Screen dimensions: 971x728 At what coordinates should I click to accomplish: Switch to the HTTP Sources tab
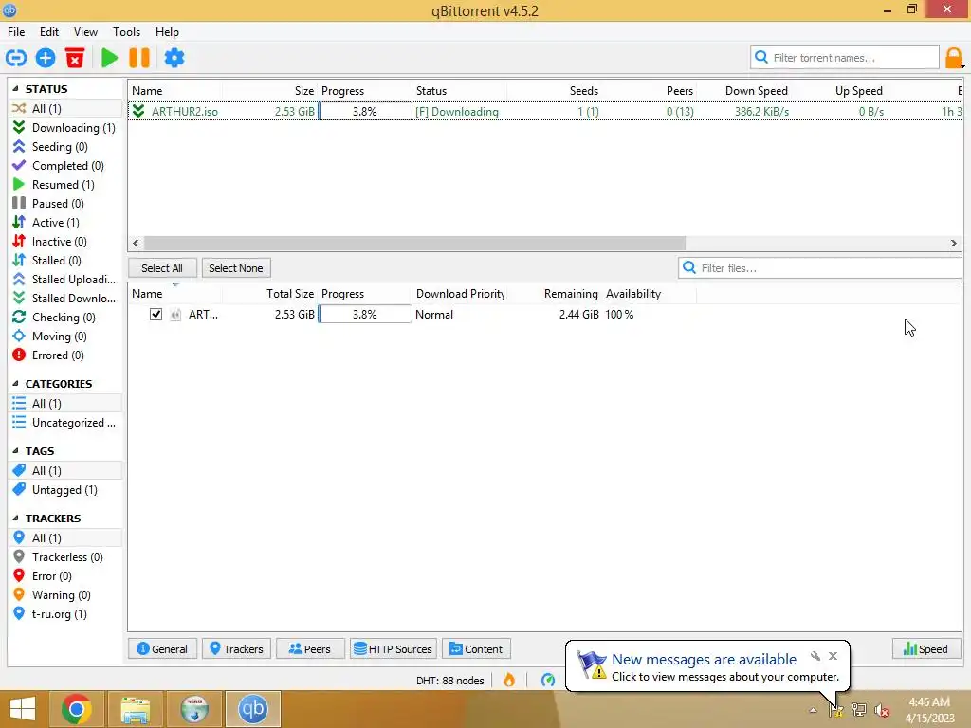(x=394, y=648)
